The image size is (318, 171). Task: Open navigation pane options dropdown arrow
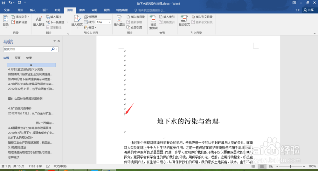click(x=54, y=41)
